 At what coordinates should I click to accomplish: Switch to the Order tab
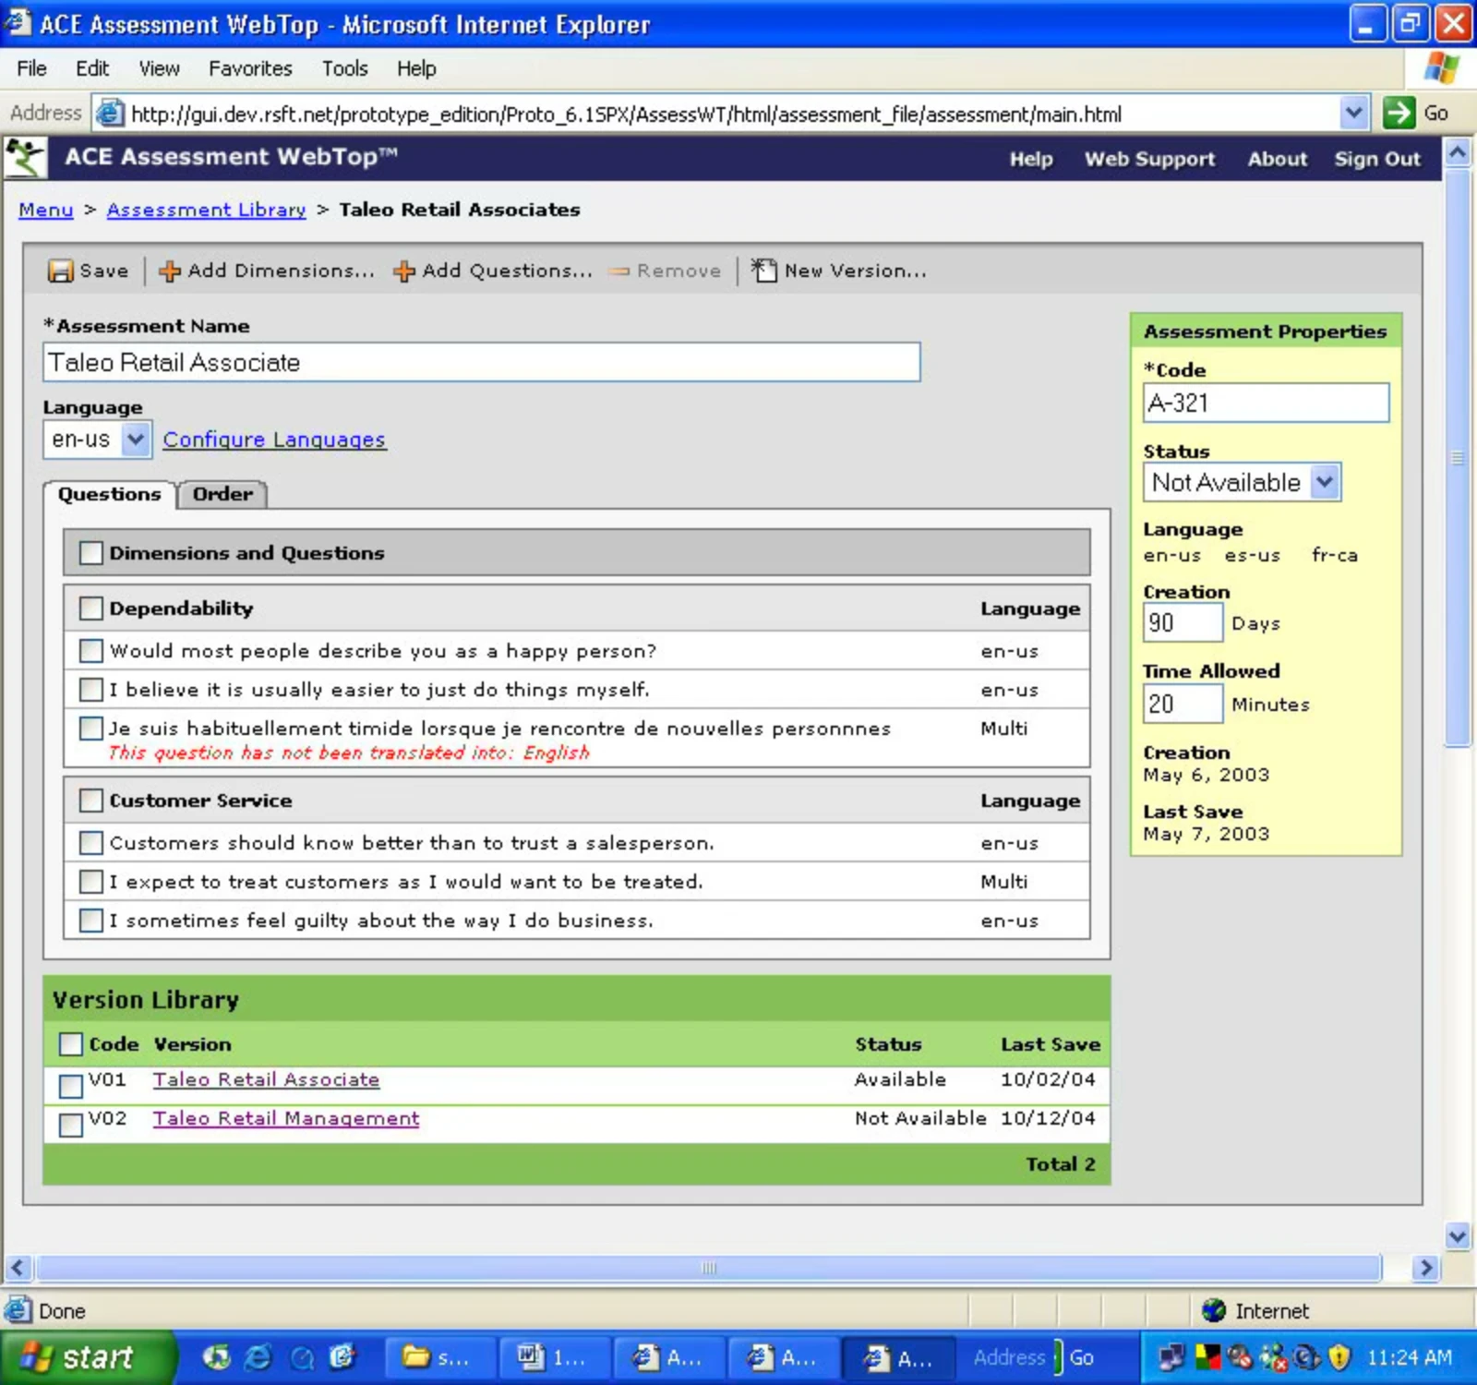click(x=222, y=494)
